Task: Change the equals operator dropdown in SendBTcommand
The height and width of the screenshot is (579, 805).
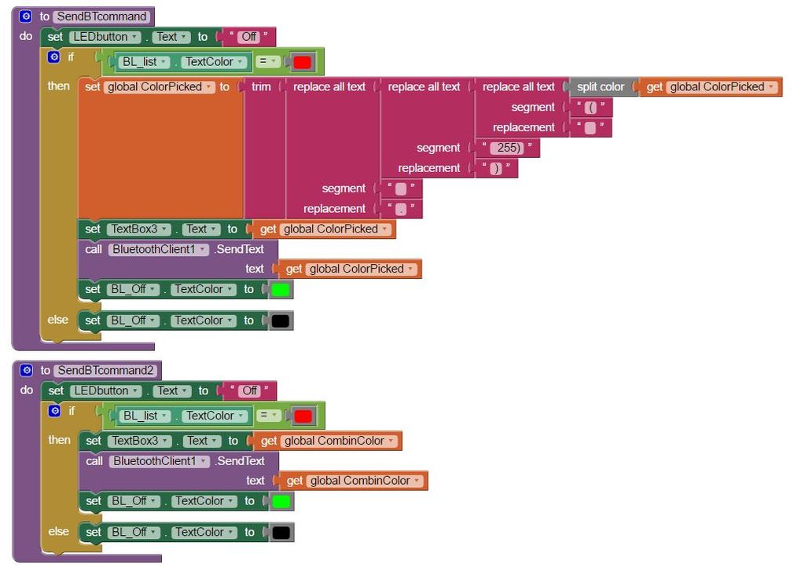Action: (268, 61)
